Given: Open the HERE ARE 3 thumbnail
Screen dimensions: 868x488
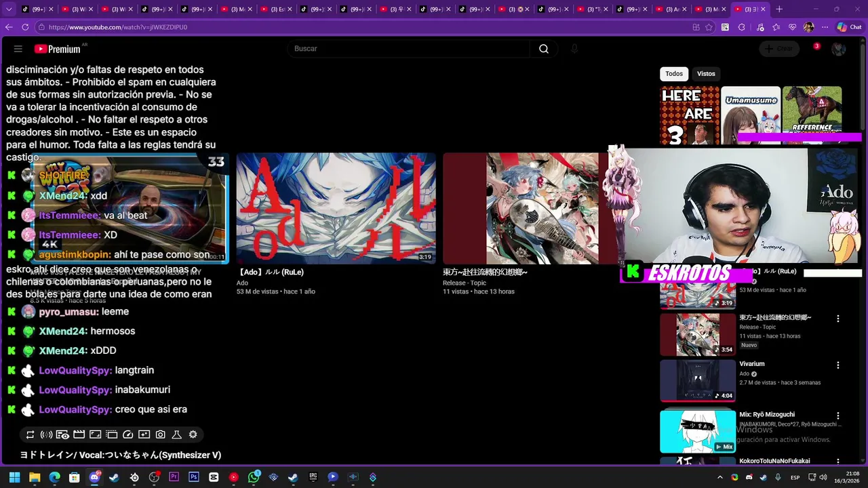Looking at the screenshot, I should (x=690, y=115).
